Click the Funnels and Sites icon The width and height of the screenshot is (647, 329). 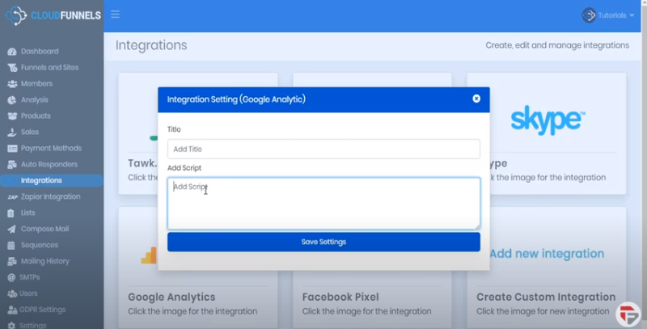click(12, 68)
